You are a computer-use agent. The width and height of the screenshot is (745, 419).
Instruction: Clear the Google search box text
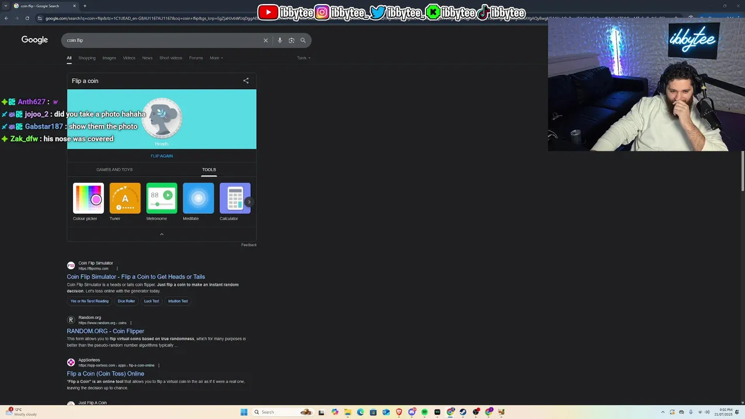pyautogui.click(x=265, y=40)
